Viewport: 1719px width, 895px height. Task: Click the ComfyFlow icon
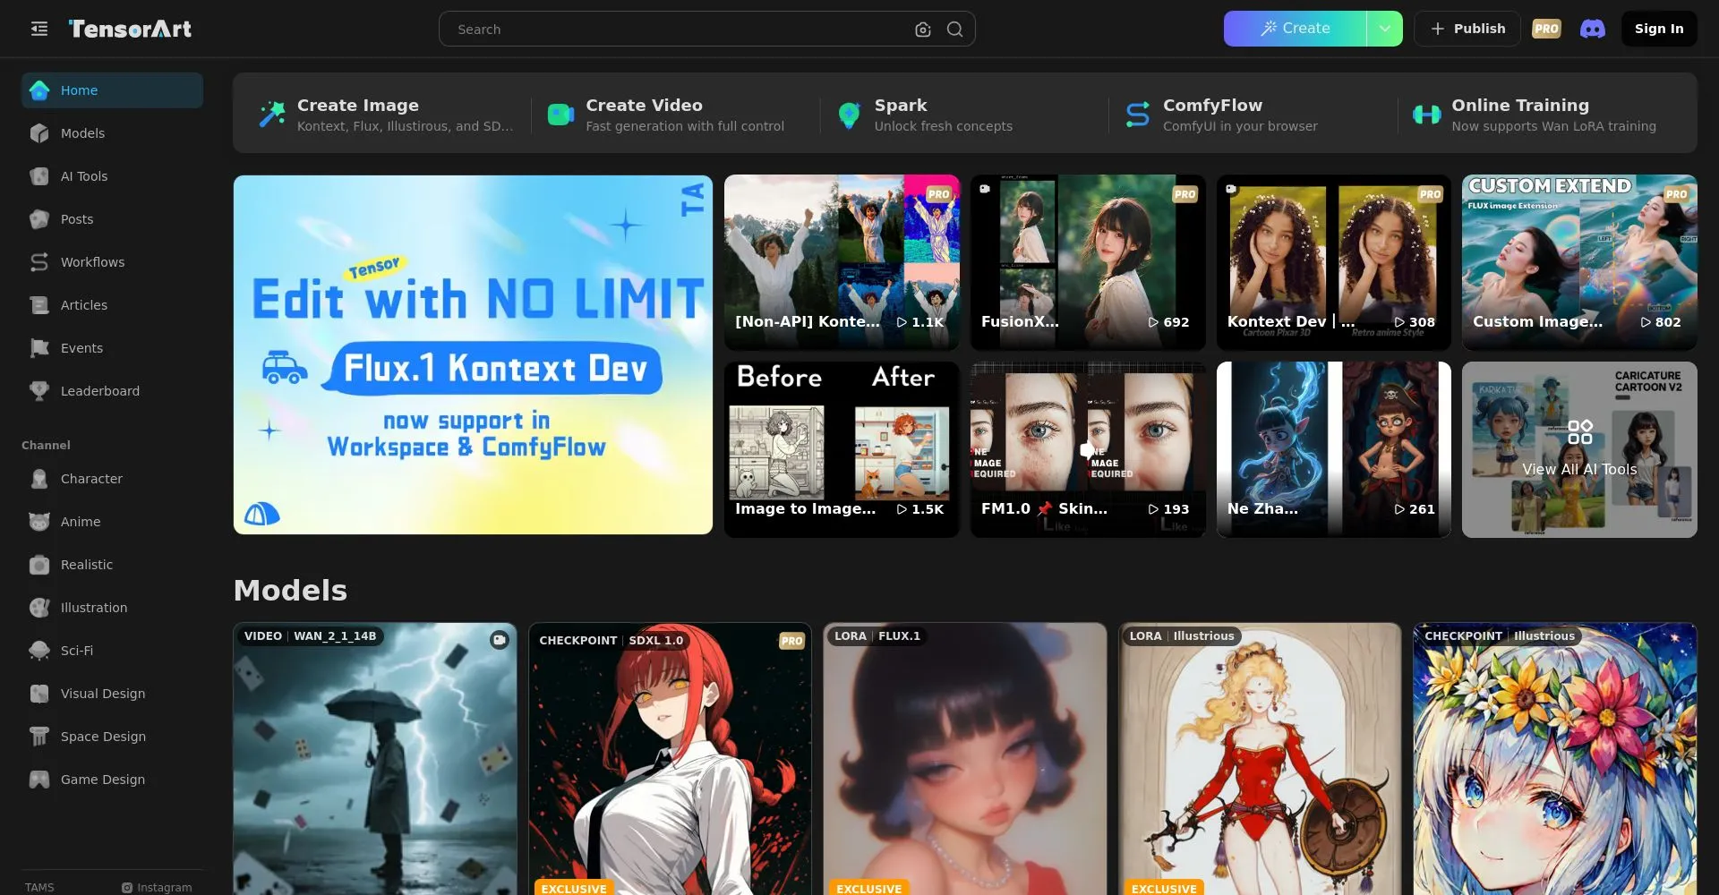click(x=1138, y=114)
